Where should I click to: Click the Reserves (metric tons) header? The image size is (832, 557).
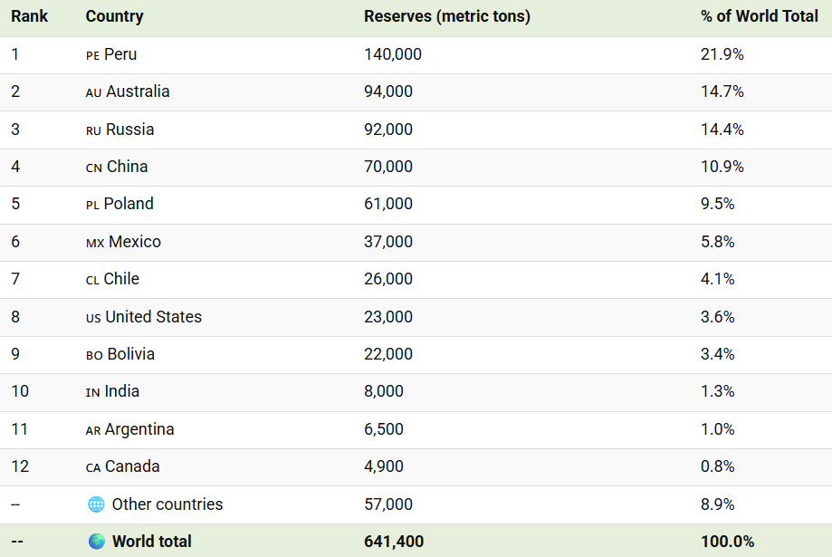(446, 16)
